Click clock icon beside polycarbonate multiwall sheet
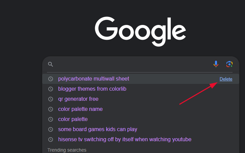Screen dimensions: 245x153 point(51,79)
